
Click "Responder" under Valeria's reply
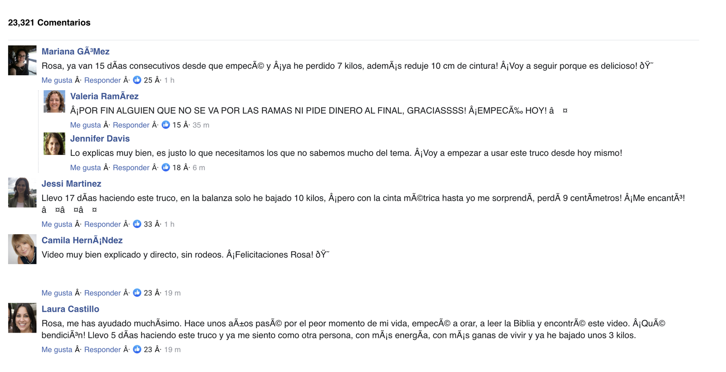coord(131,125)
